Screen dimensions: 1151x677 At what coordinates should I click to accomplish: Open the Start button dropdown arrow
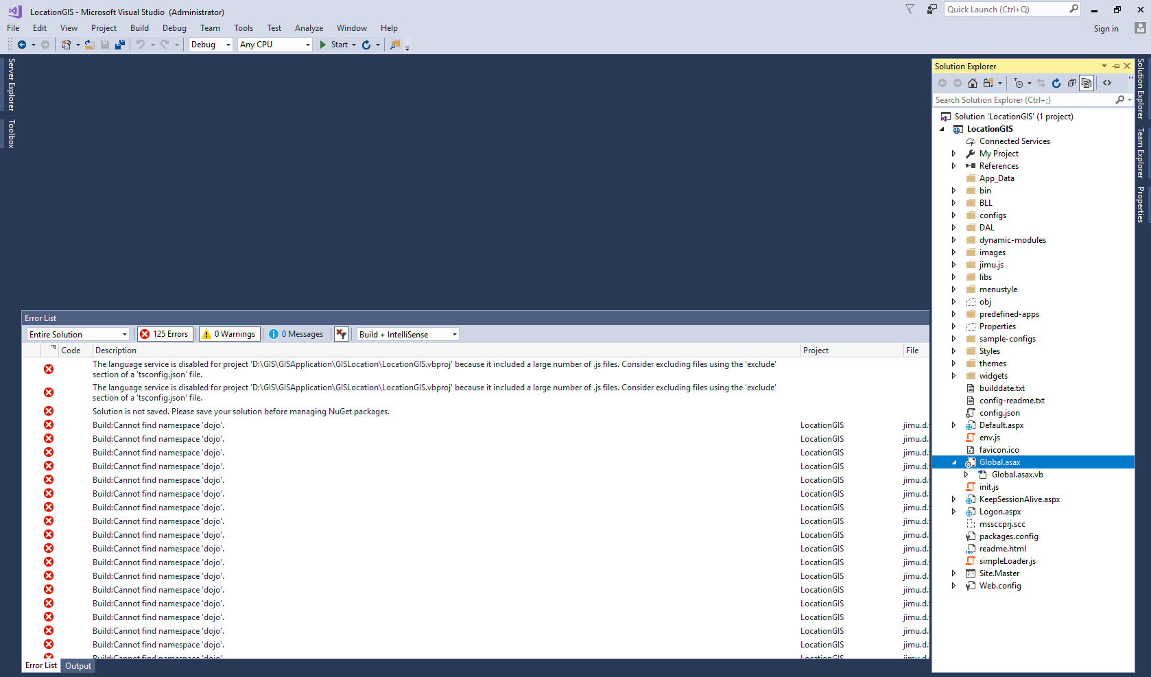point(354,45)
